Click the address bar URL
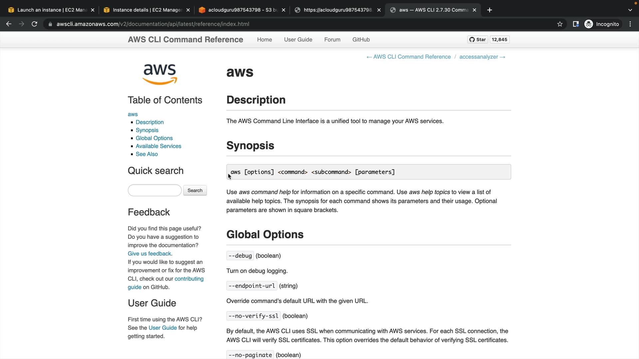 (x=152, y=24)
